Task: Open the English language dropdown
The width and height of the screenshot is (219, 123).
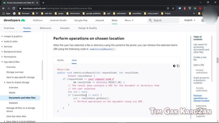Action: tap(190, 20)
